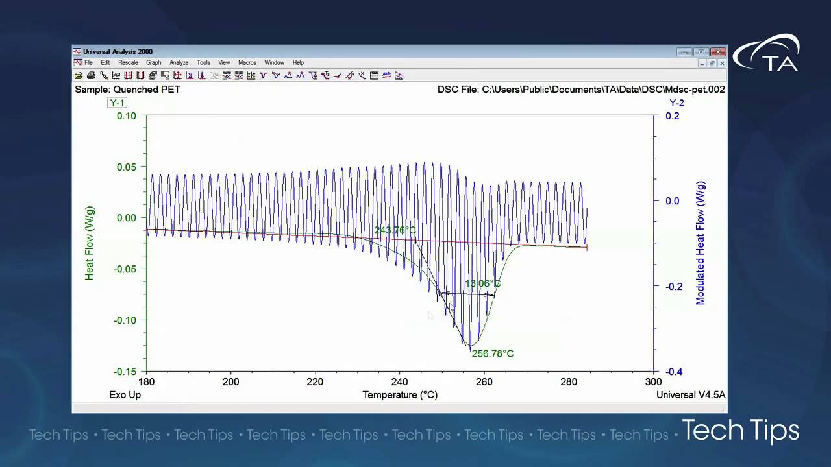Screen dimensions: 831x467
Task: Restore the inner document window
Action: point(712,63)
